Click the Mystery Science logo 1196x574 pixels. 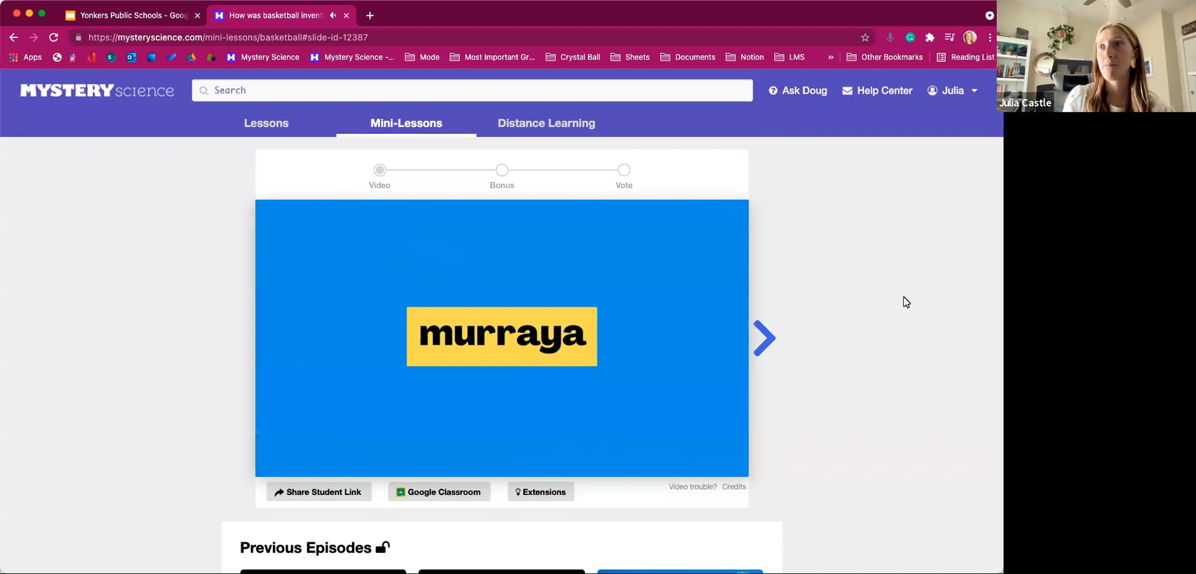click(97, 90)
